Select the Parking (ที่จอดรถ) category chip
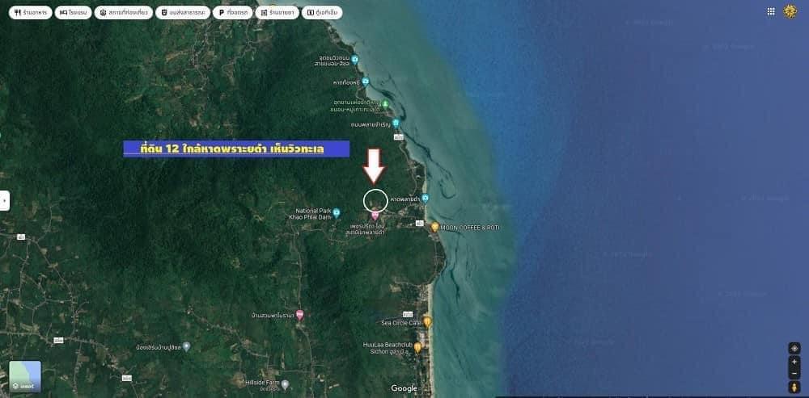809x398 pixels. coord(233,12)
